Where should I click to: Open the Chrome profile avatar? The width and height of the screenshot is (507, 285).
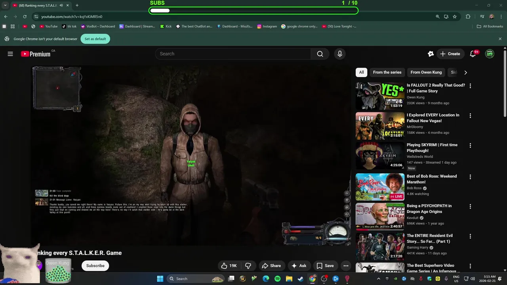[492, 17]
